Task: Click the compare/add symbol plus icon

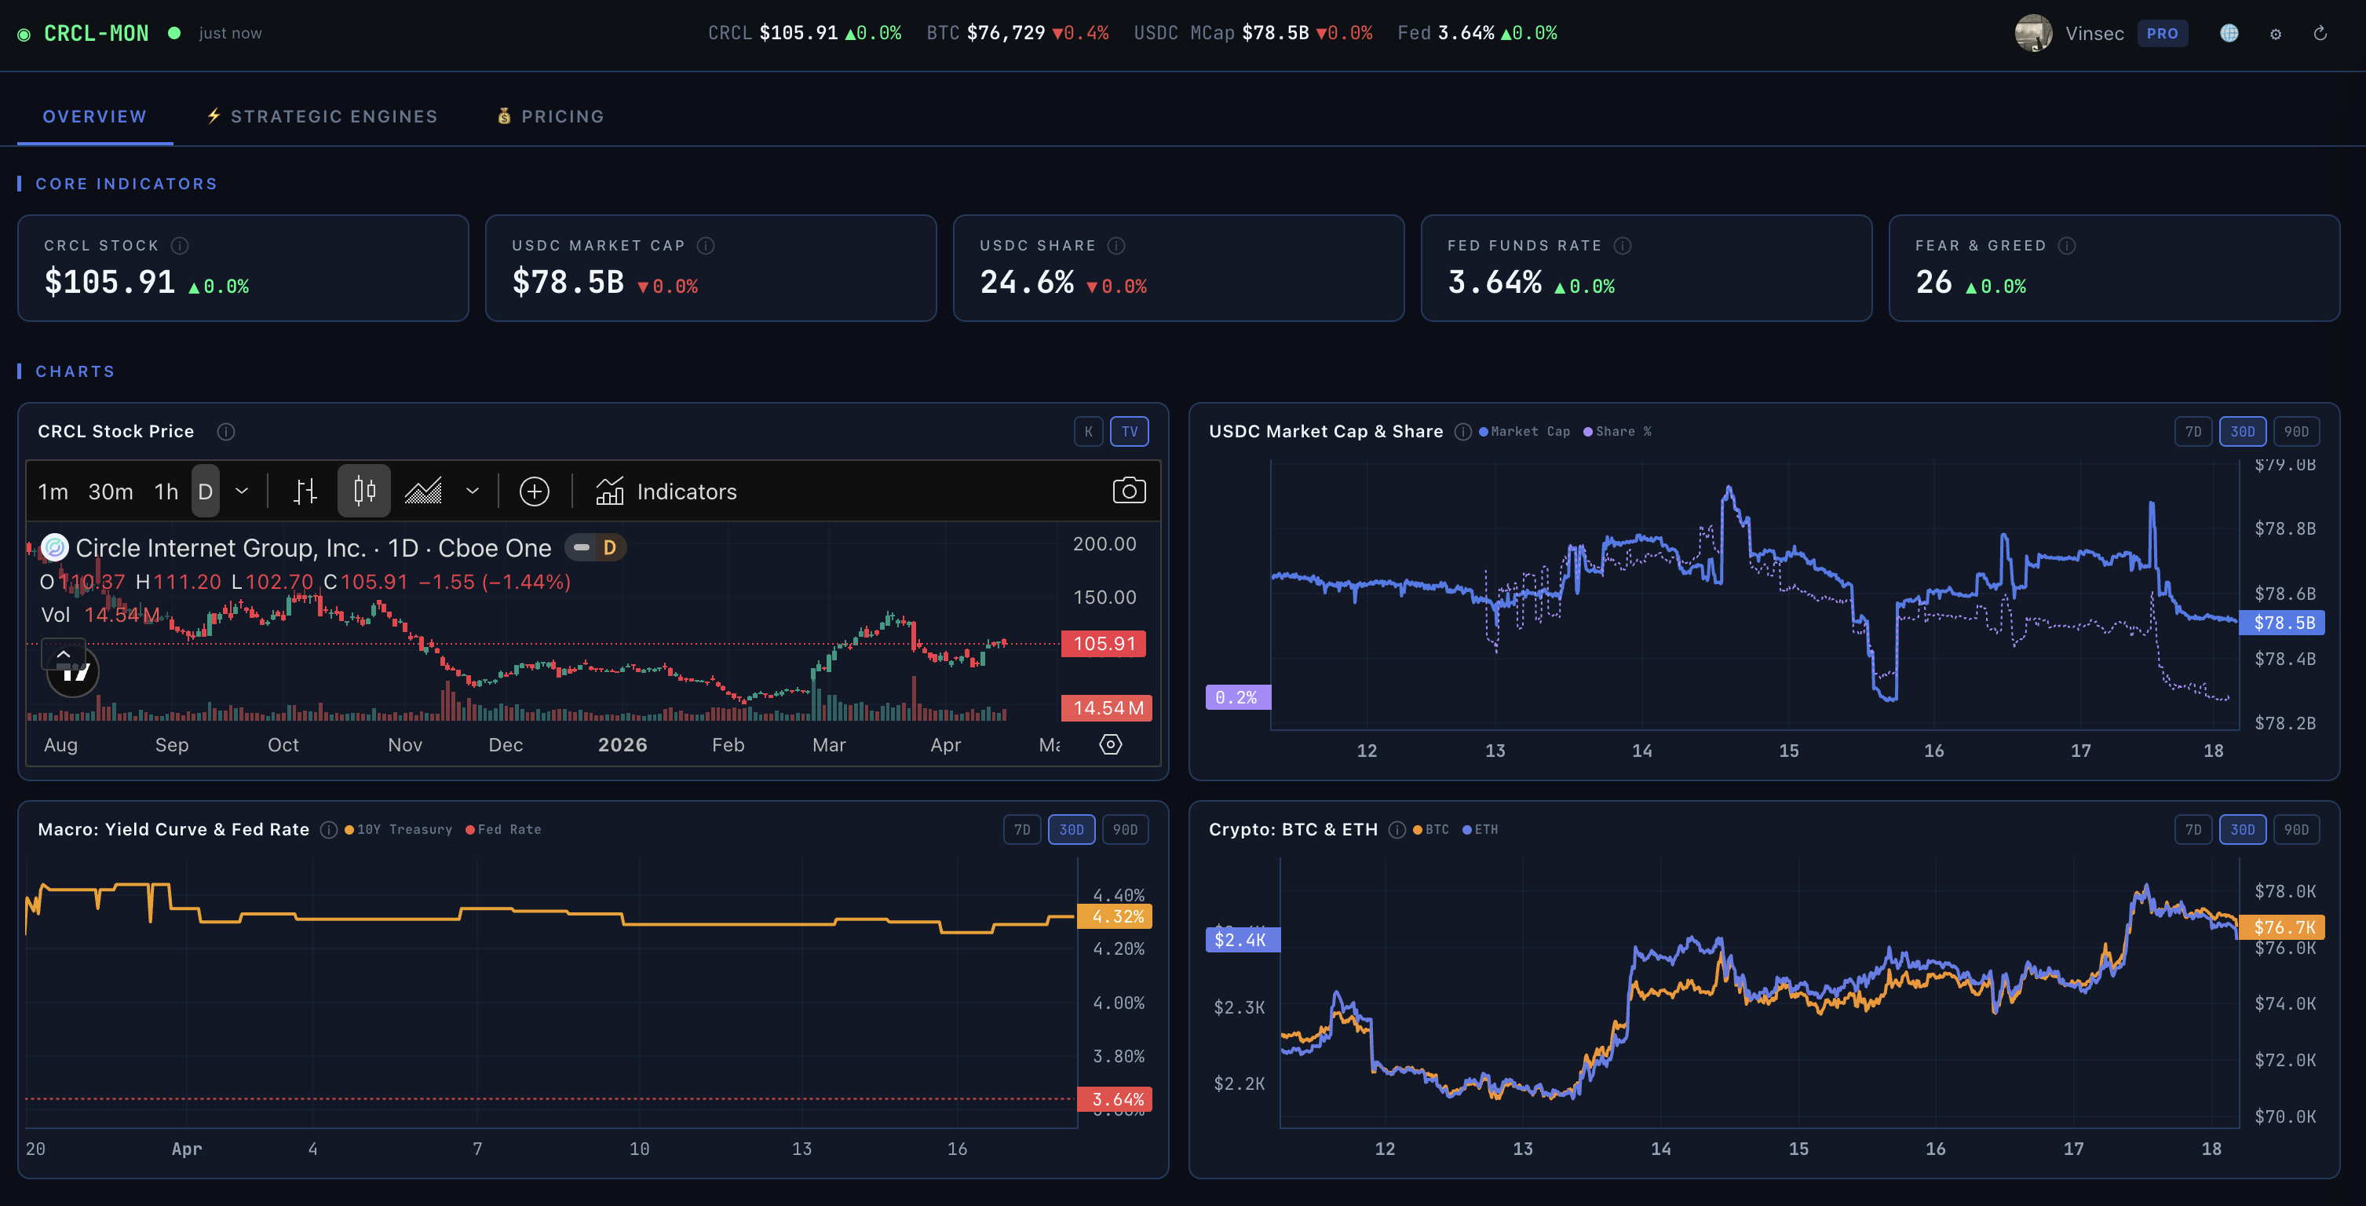Action: (x=534, y=492)
